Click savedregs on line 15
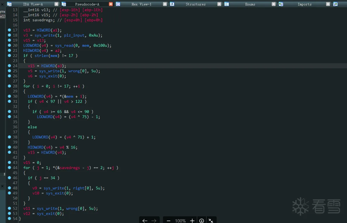The width and height of the screenshot is (347, 223). click(42, 20)
